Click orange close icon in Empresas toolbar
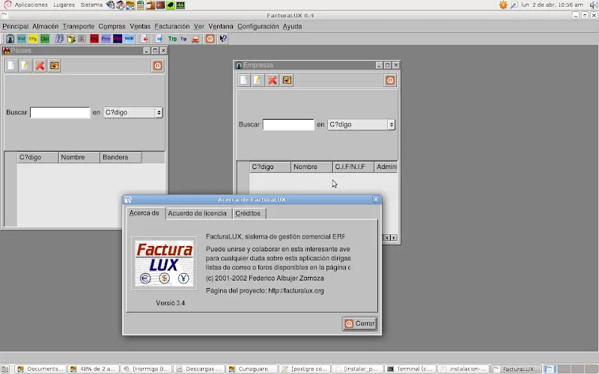The height and width of the screenshot is (374, 599). [x=390, y=80]
